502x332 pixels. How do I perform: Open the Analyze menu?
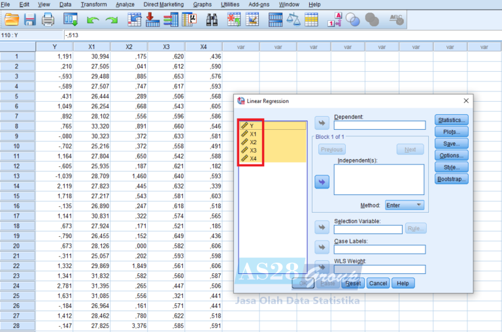[125, 5]
